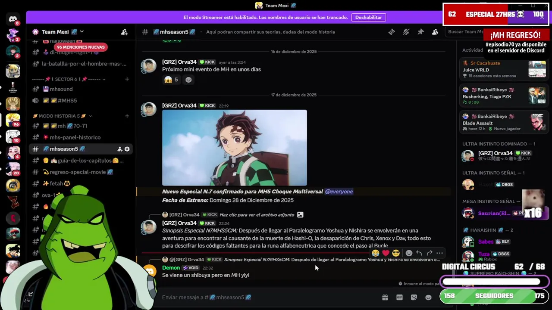This screenshot has width=552, height=310.
Task: Open more message options ellipsis
Action: [x=439, y=253]
